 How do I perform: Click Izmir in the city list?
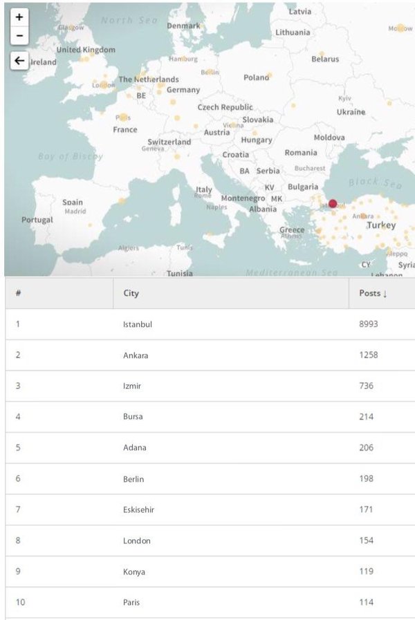(131, 386)
